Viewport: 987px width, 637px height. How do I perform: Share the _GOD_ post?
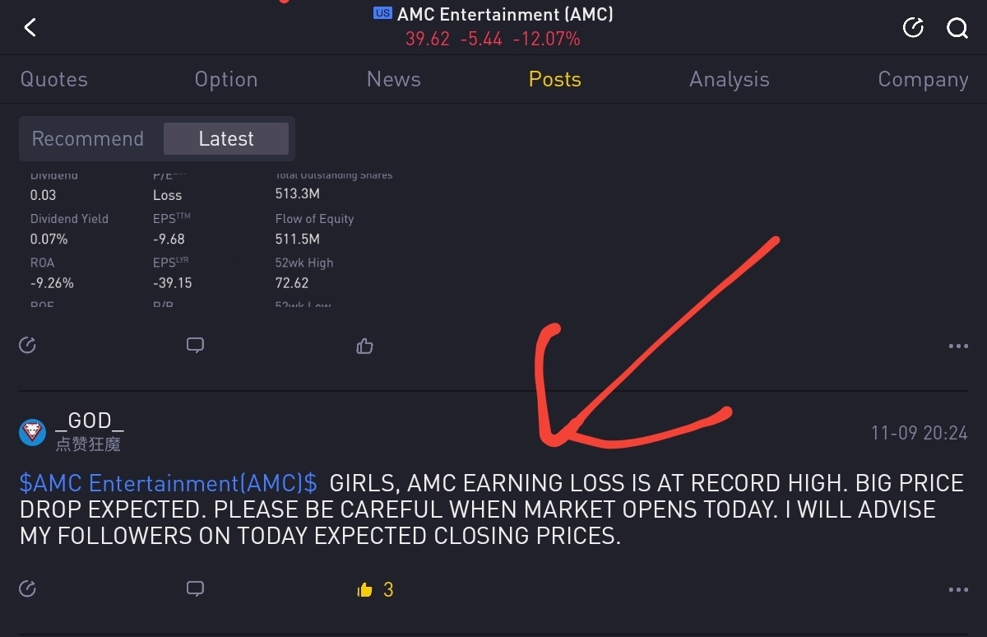[x=28, y=589]
